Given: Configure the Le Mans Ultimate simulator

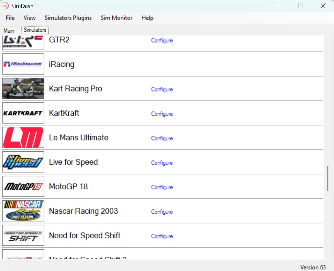Looking at the screenshot, I should (162, 138).
